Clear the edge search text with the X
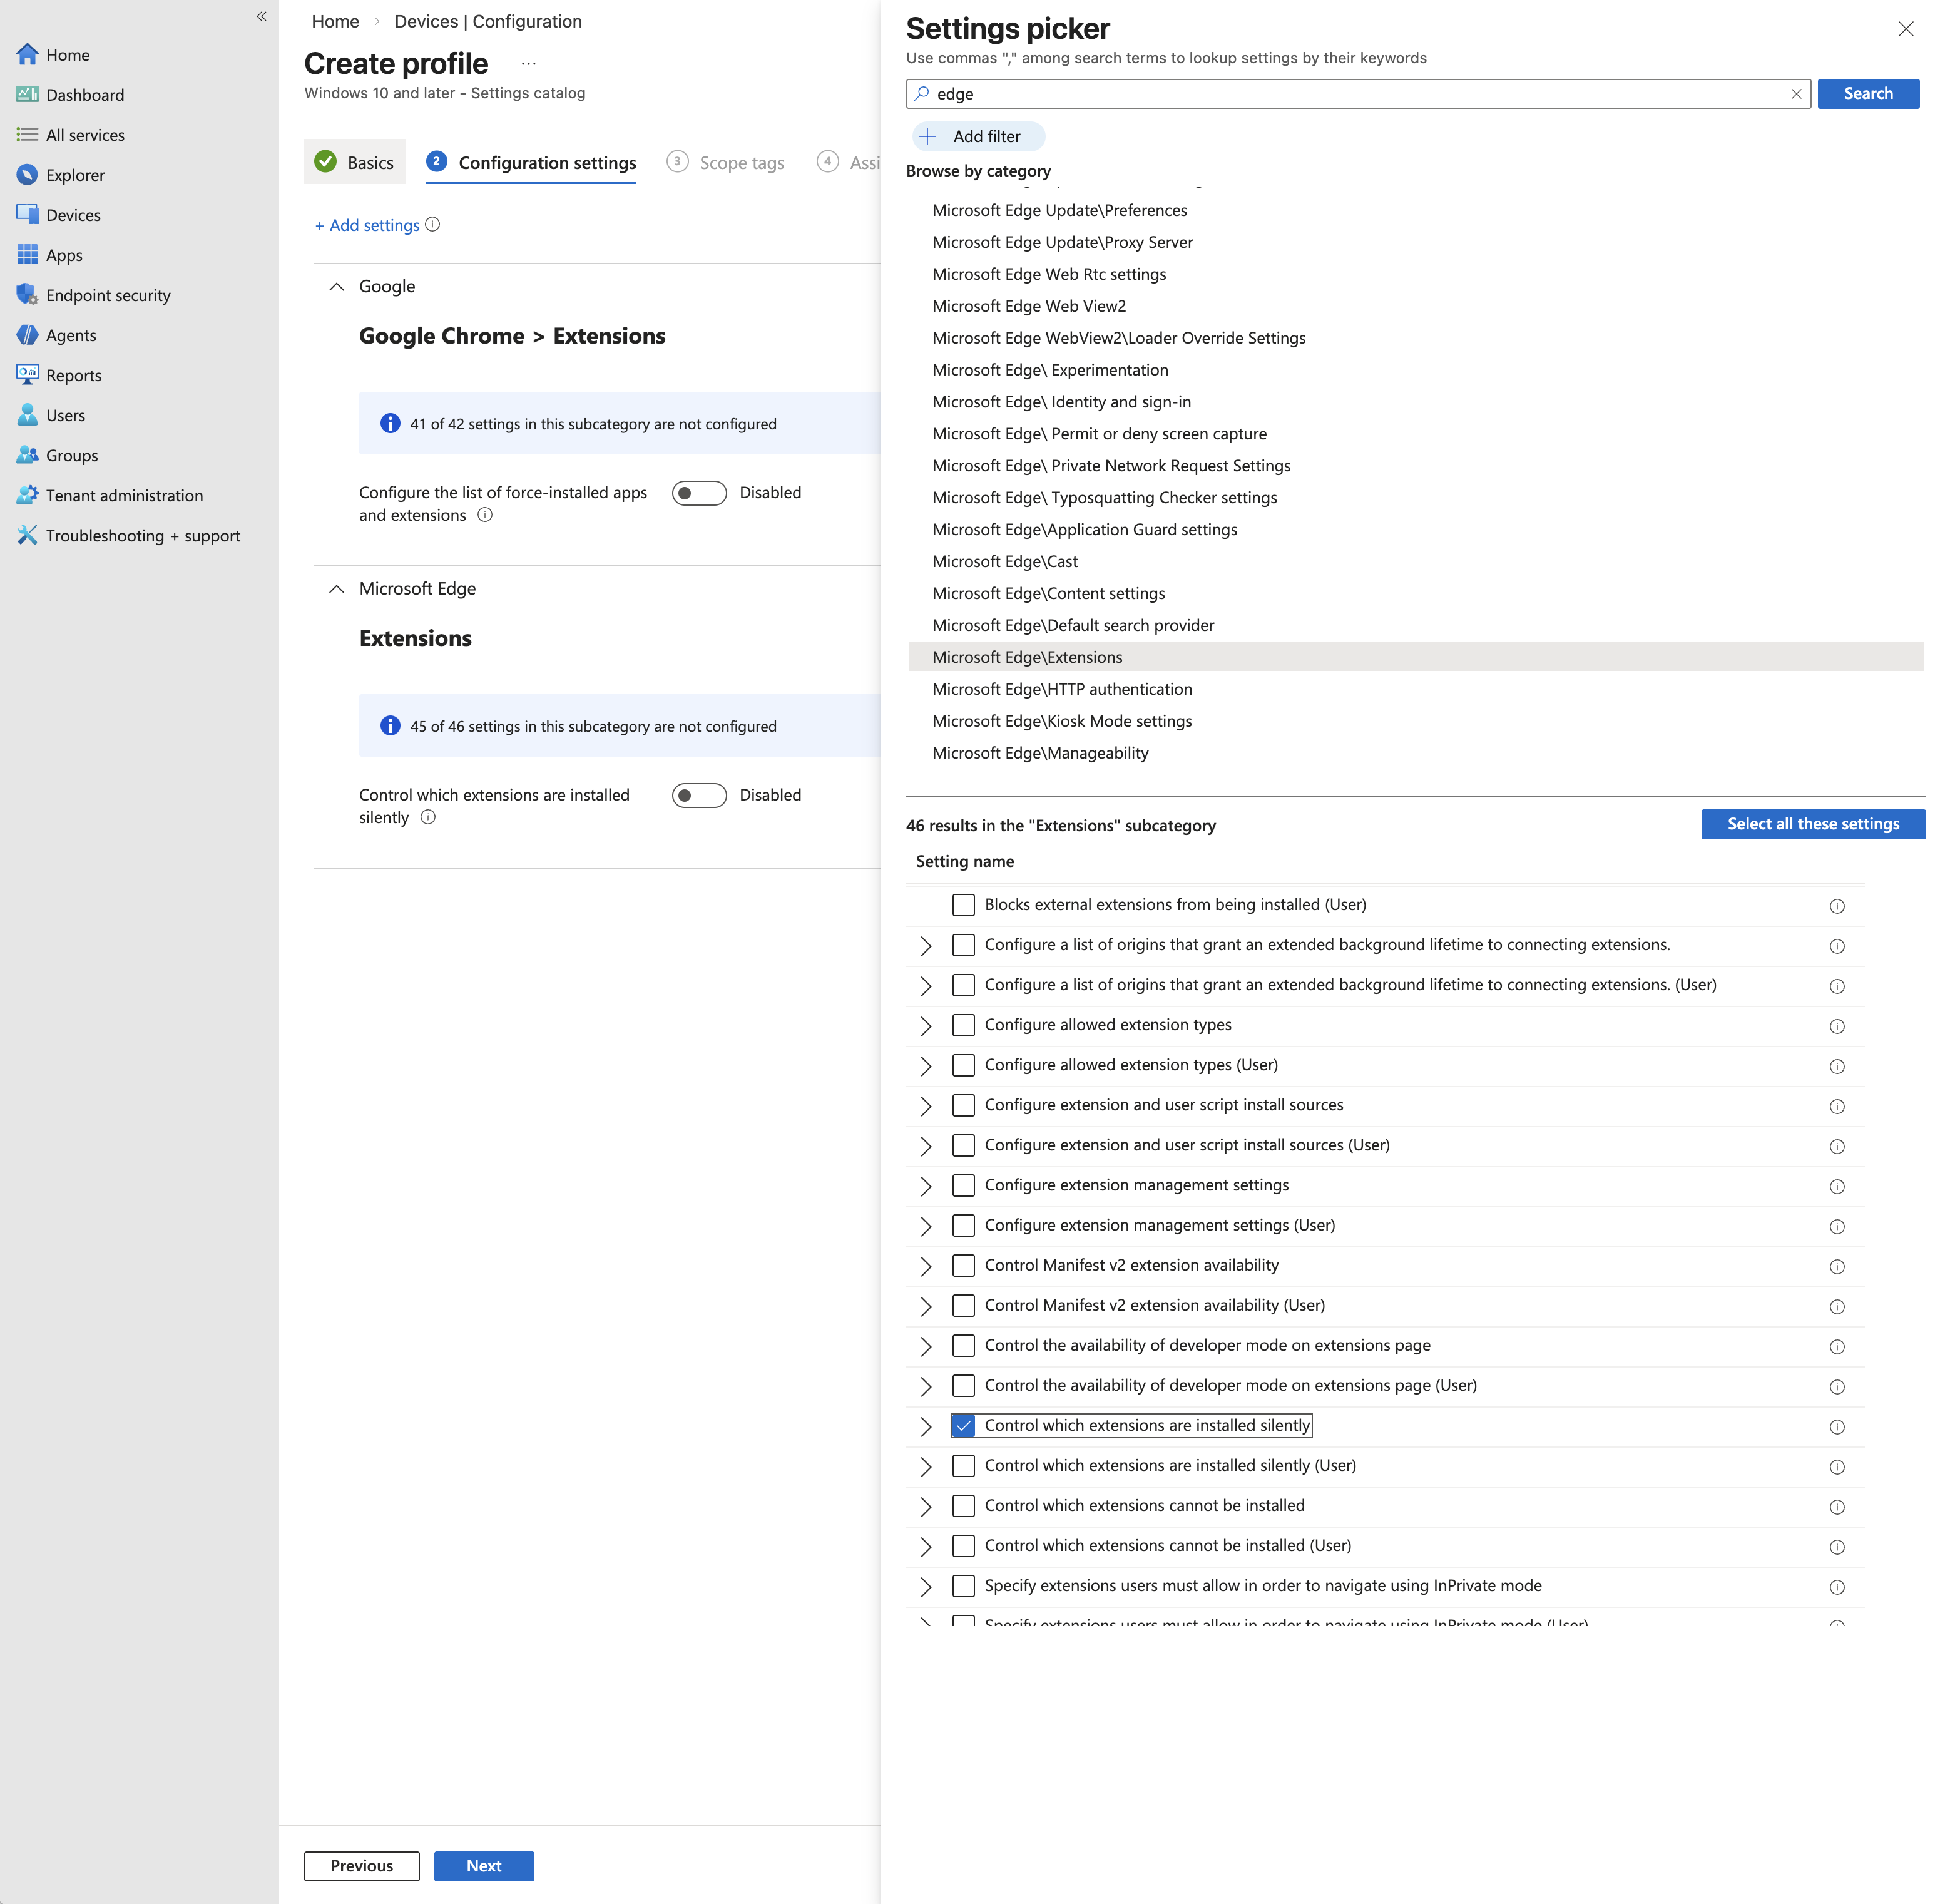1950x1904 pixels. [x=1796, y=93]
